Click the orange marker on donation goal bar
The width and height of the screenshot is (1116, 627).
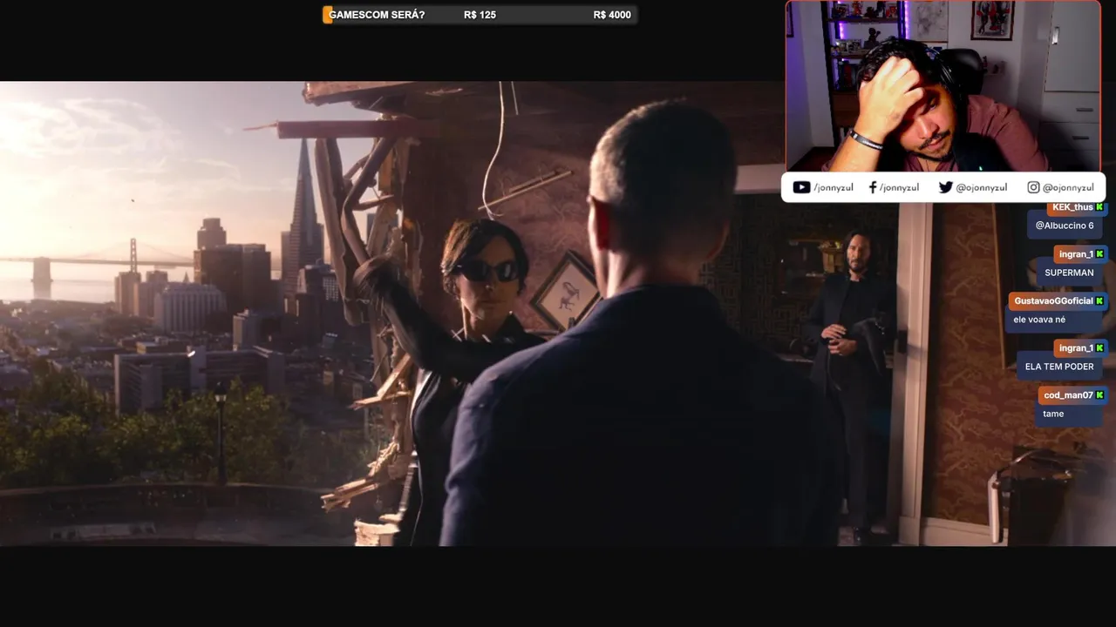coord(327,15)
